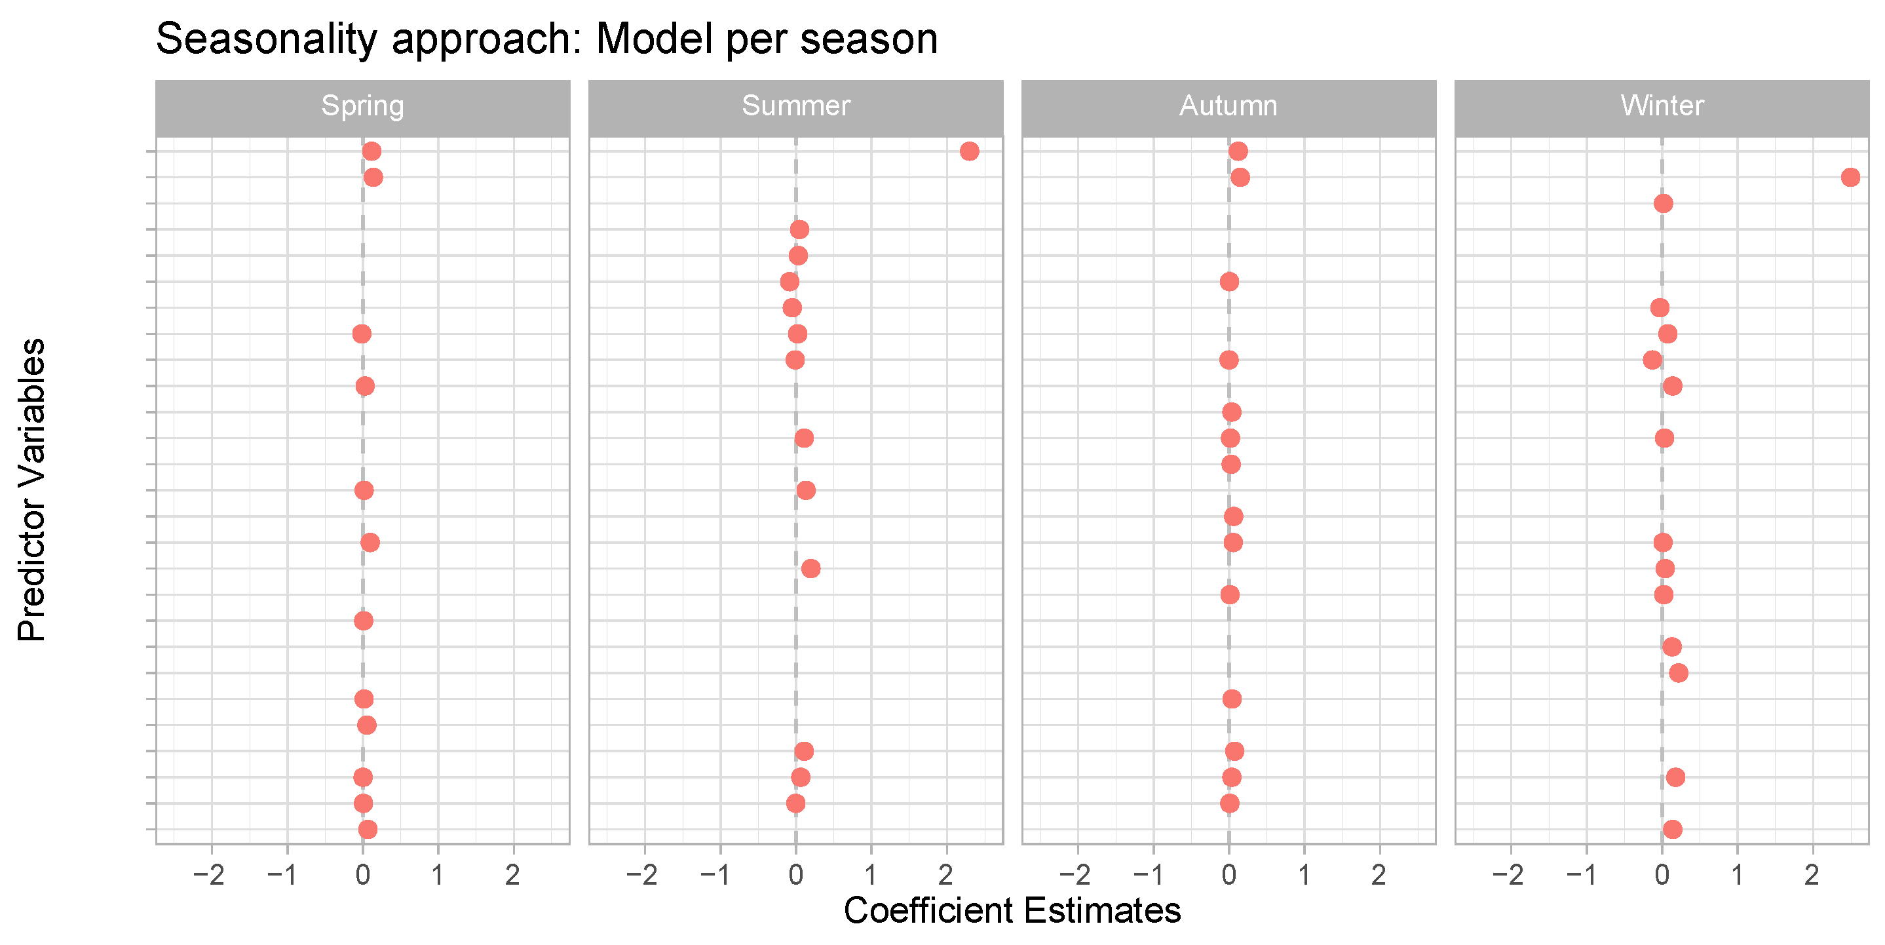Pick the bottommost data point in Autumn

click(1230, 803)
